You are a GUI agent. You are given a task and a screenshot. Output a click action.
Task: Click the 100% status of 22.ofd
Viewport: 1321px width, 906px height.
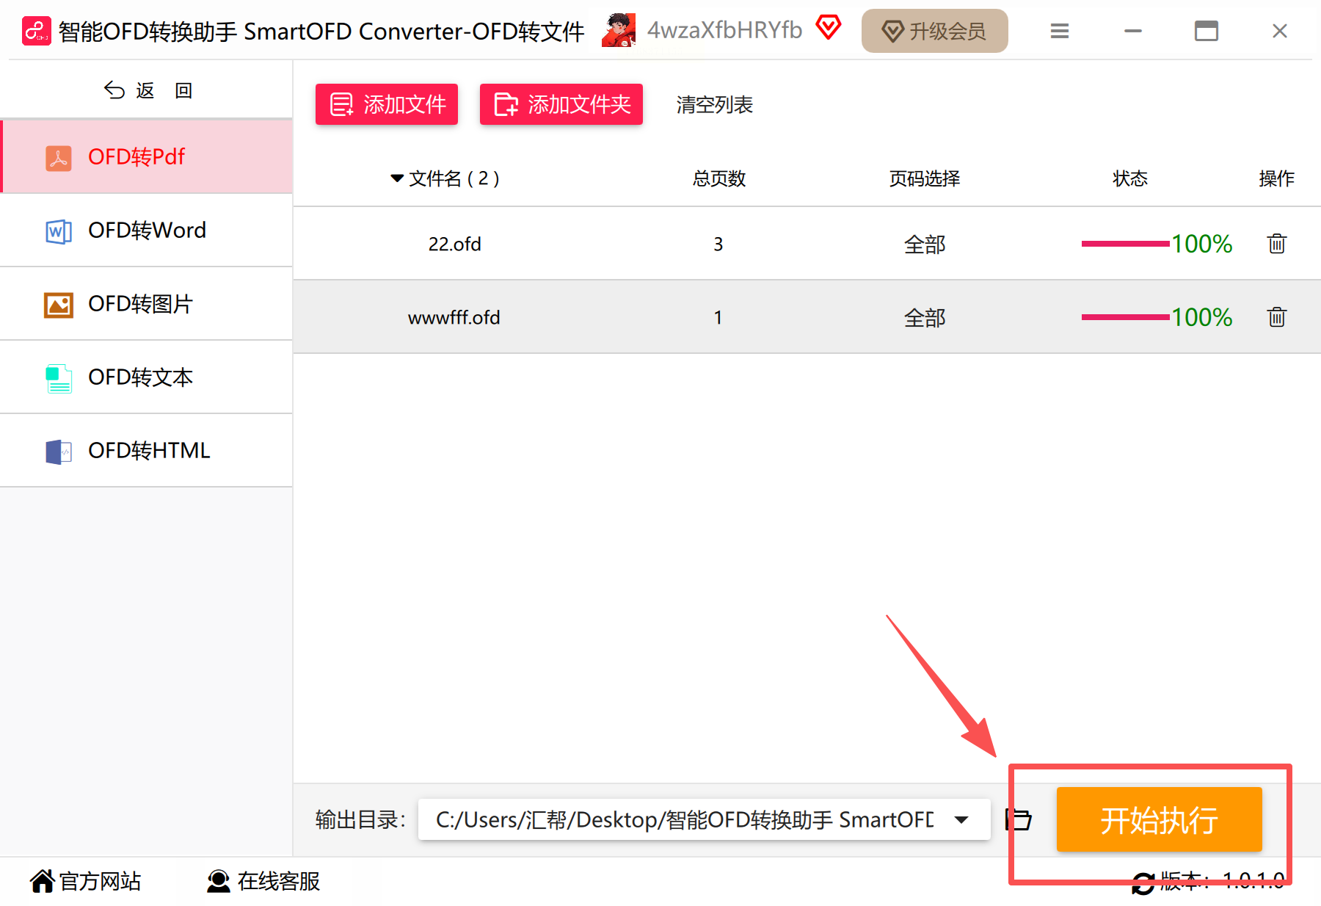point(1201,244)
